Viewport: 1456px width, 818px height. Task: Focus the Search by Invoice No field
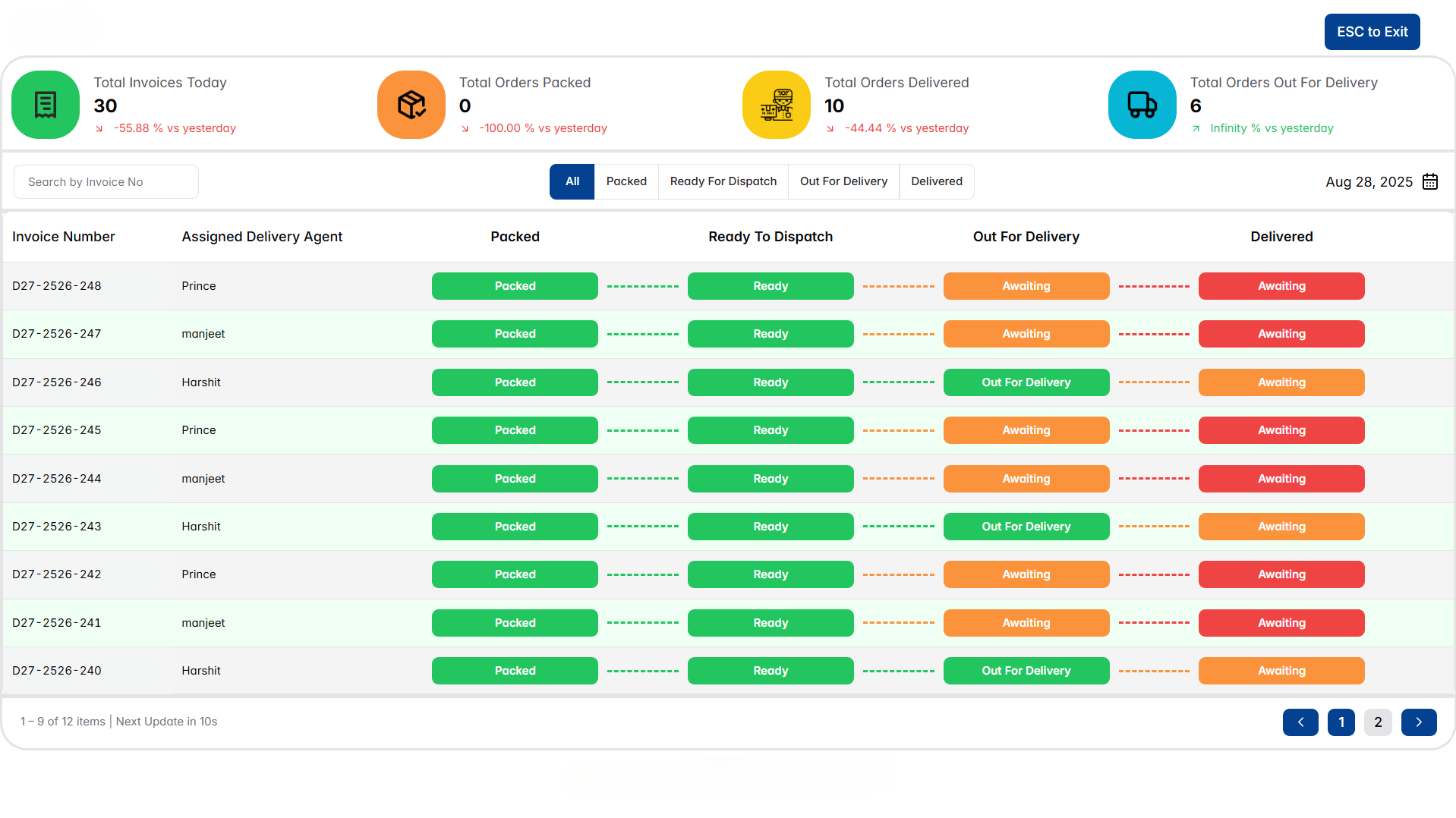(x=106, y=182)
